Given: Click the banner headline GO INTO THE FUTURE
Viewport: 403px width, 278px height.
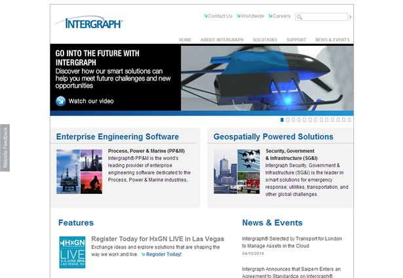Looking at the screenshot, I should [x=98, y=58].
